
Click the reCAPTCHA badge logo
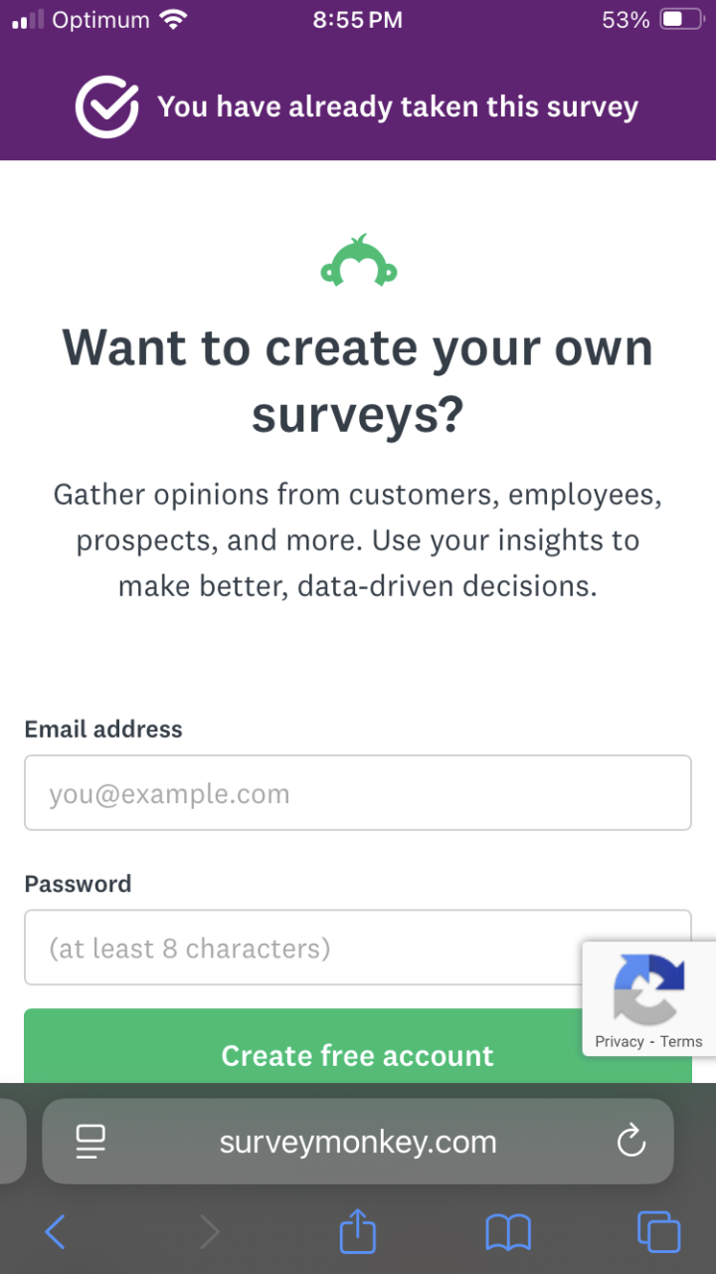click(x=648, y=988)
